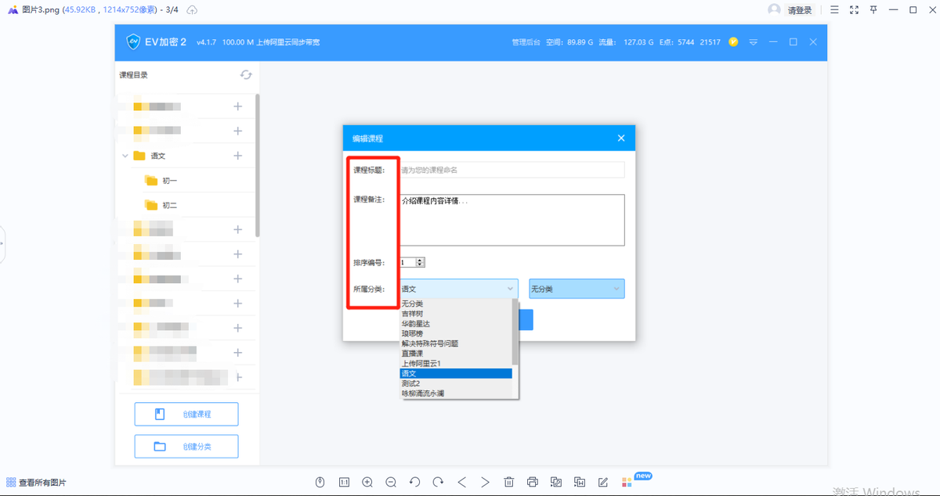This screenshot has width=940, height=496.
Task: Enter fullscreen view in the image viewer
Action: (854, 10)
